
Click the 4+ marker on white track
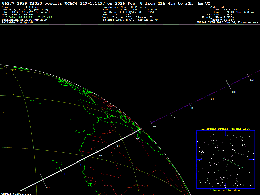[x=118, y=146]
